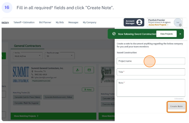Show Matching Projects for Summit General Contractors
Viewport: 189px width, 123px height.
(53, 116)
